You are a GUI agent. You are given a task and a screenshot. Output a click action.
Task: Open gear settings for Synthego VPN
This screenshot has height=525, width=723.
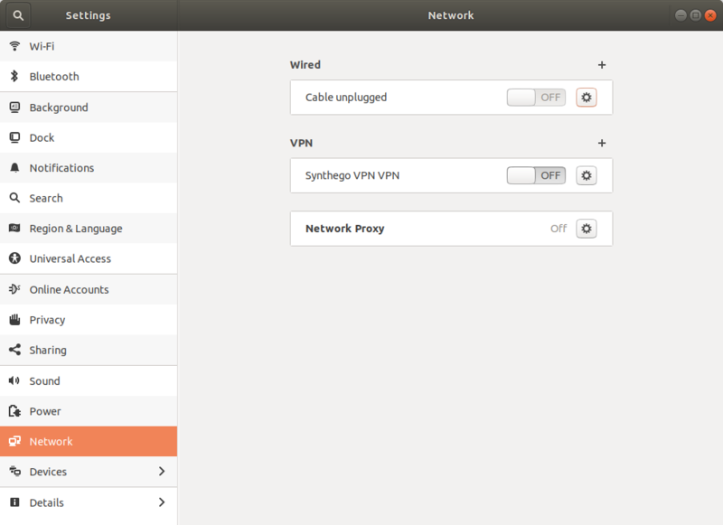tap(587, 175)
